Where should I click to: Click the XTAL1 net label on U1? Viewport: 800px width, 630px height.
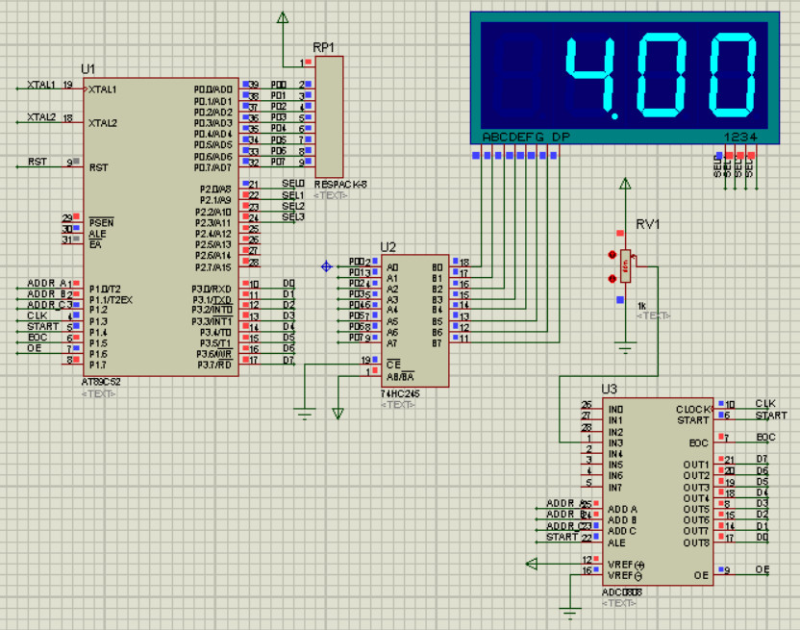(x=41, y=86)
